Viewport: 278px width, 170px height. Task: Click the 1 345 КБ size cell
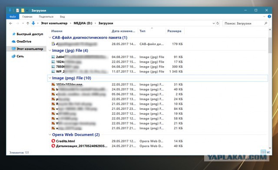point(176,71)
